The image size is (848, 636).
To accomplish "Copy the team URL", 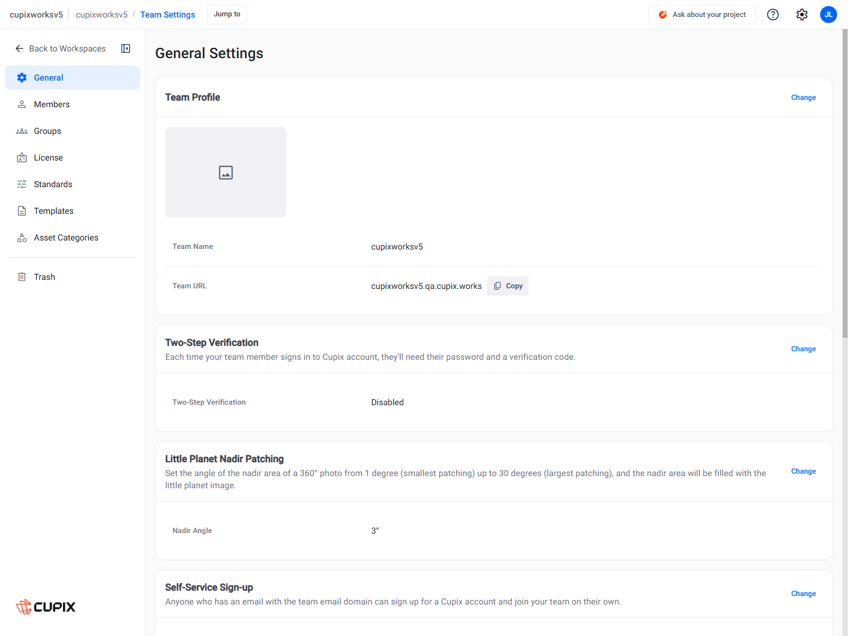I will (508, 286).
